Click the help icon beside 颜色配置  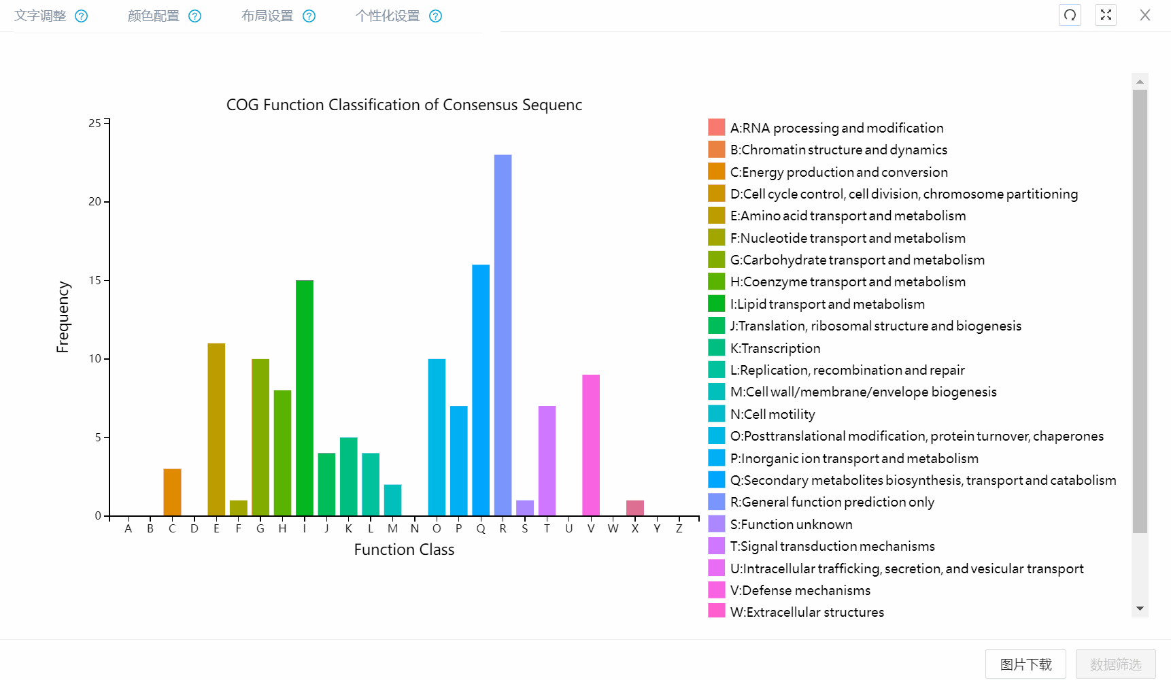pos(194,16)
